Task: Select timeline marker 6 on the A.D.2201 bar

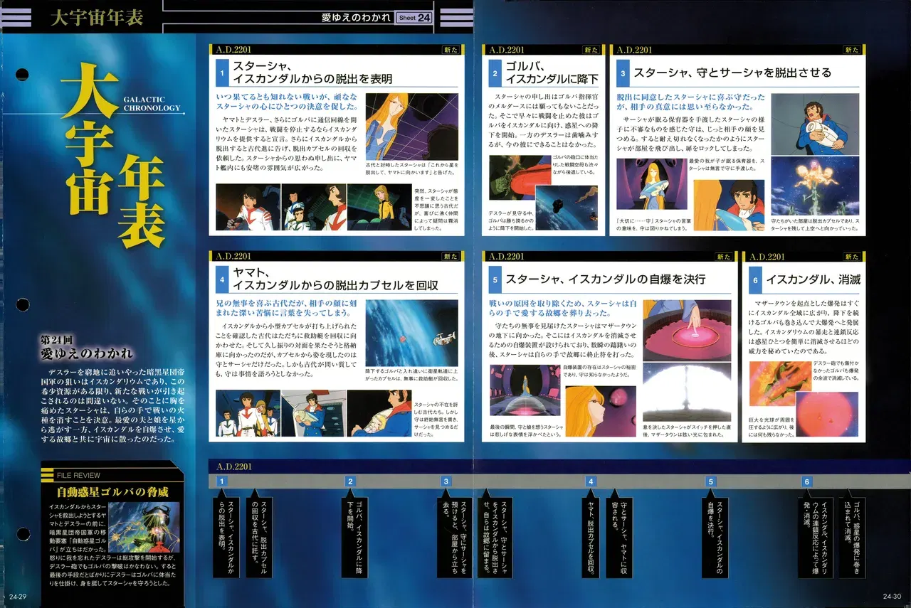Action: [806, 481]
